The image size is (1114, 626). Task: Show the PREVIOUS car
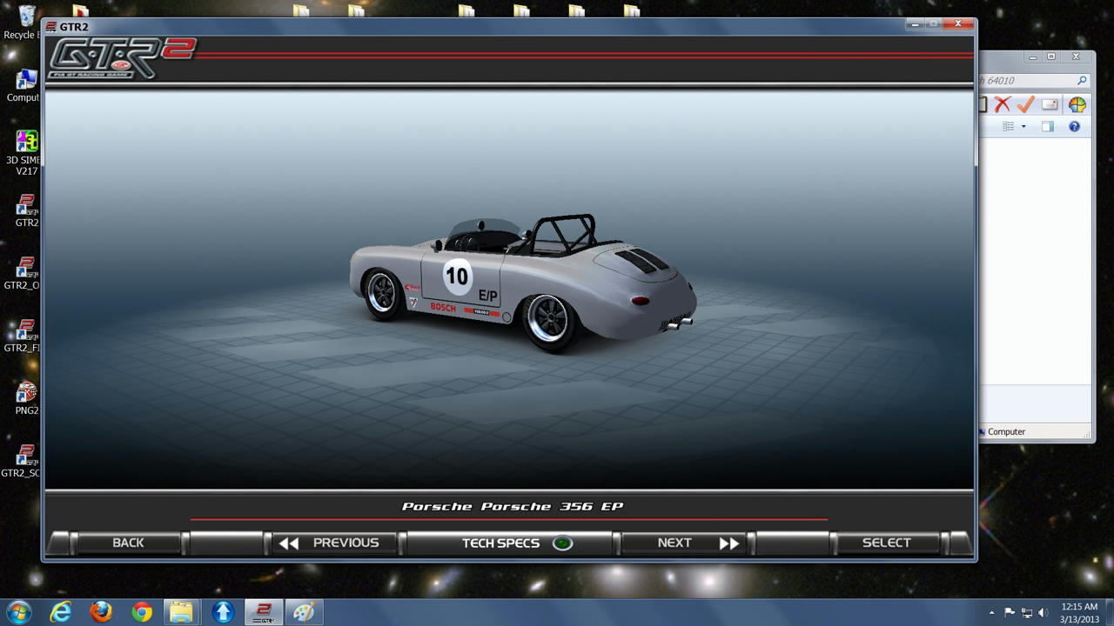point(336,543)
